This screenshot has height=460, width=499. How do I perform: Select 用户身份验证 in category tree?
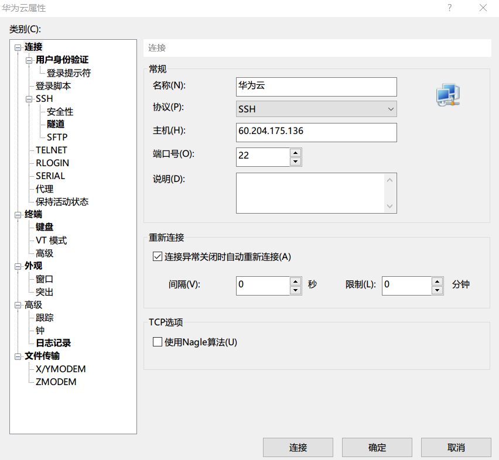tap(62, 60)
